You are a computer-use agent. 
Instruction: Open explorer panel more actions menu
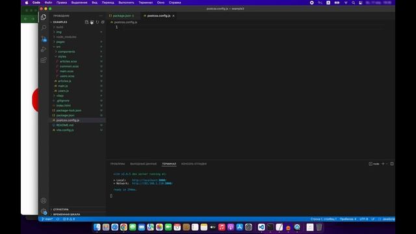101,16
